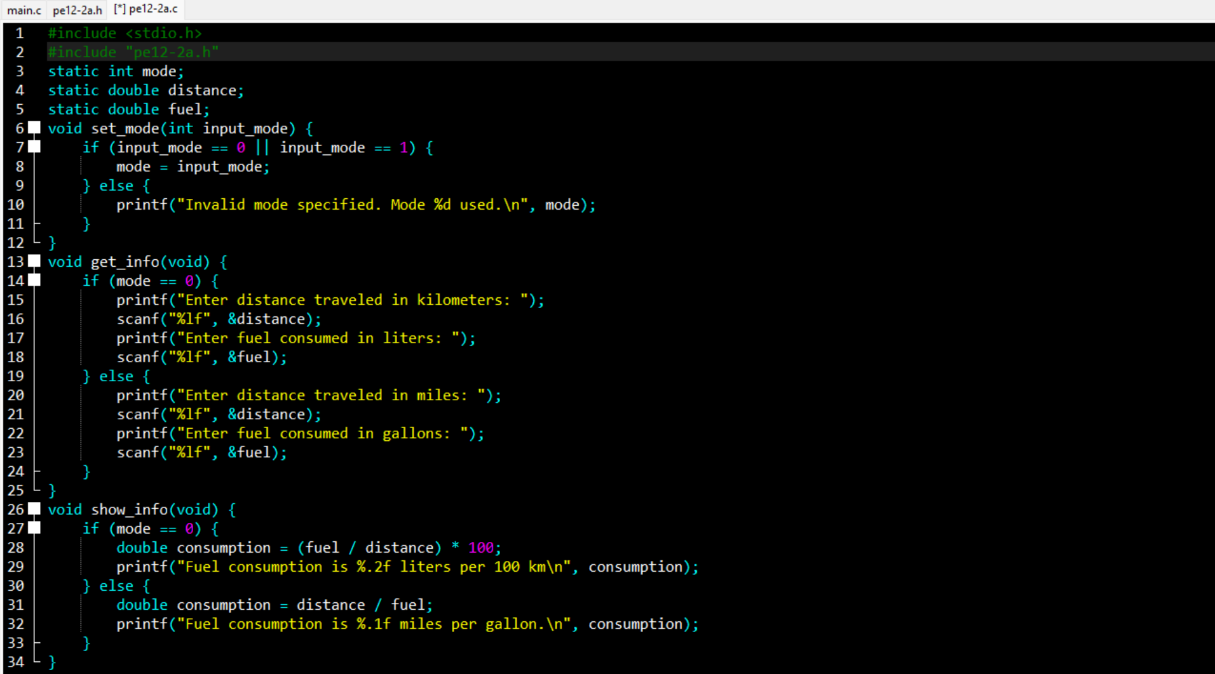
Task: Click line number 33 in the gutter
Action: [x=16, y=643]
